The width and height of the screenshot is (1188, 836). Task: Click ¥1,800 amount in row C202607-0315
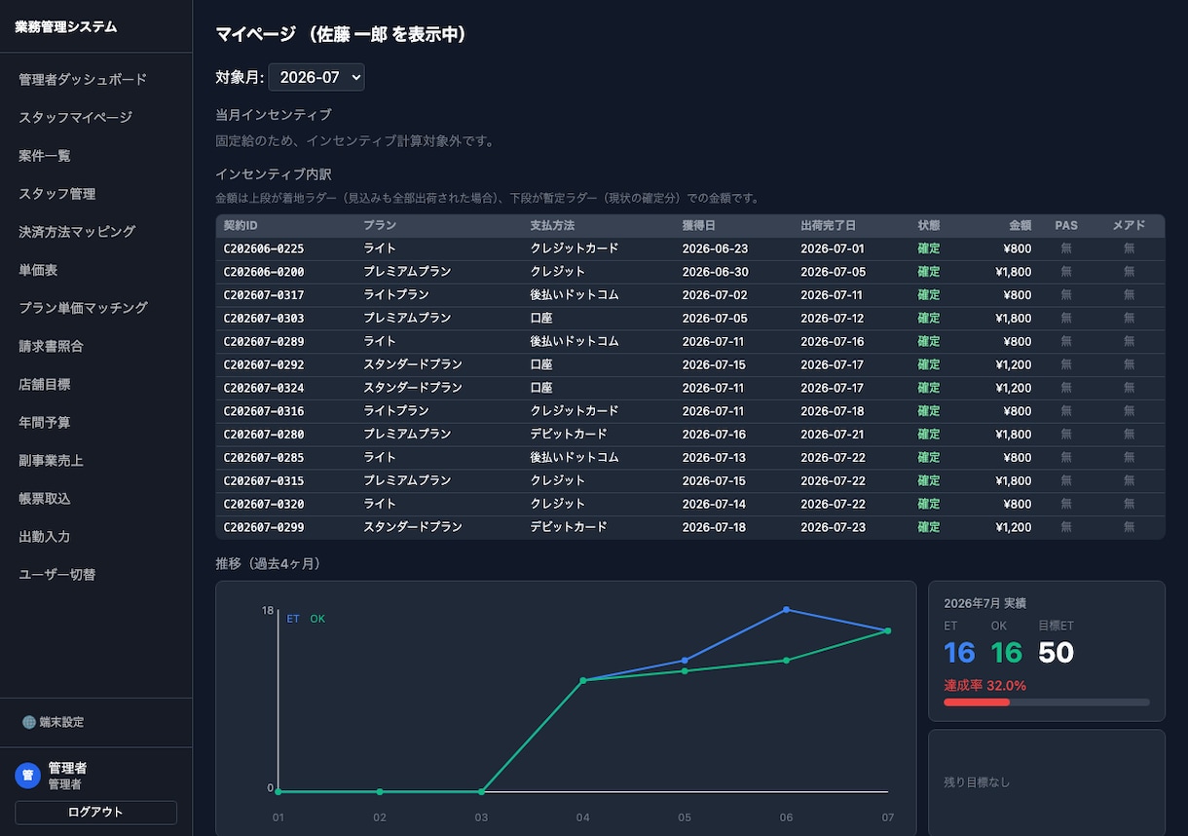(x=1014, y=480)
